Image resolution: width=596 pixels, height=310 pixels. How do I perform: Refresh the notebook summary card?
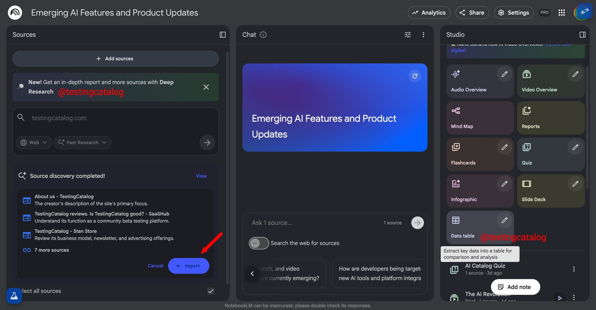tap(415, 76)
